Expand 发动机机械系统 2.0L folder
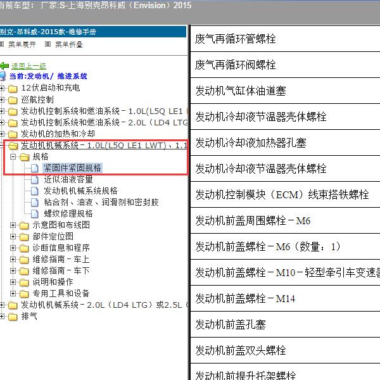Viewport: 380px width, 380px height. (2, 305)
